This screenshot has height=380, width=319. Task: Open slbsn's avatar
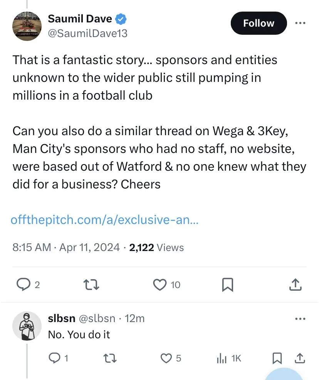coord(27,326)
